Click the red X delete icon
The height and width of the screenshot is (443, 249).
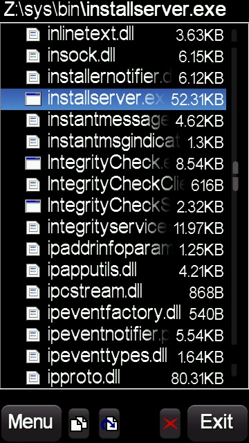tap(170, 423)
